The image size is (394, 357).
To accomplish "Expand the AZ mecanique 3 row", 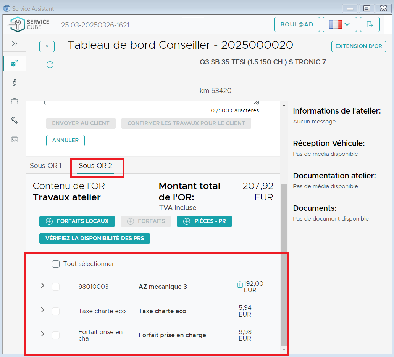I will 43,285.
